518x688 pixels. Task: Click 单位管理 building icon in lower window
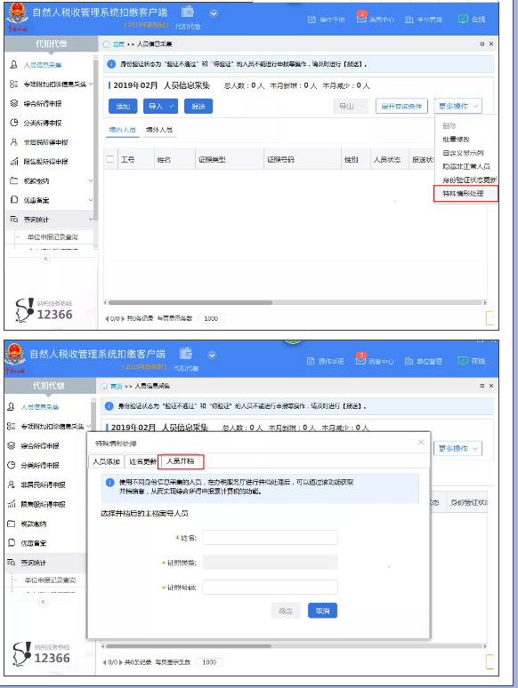click(x=409, y=361)
